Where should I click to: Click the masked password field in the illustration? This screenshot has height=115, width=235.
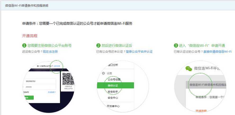tap(40, 87)
